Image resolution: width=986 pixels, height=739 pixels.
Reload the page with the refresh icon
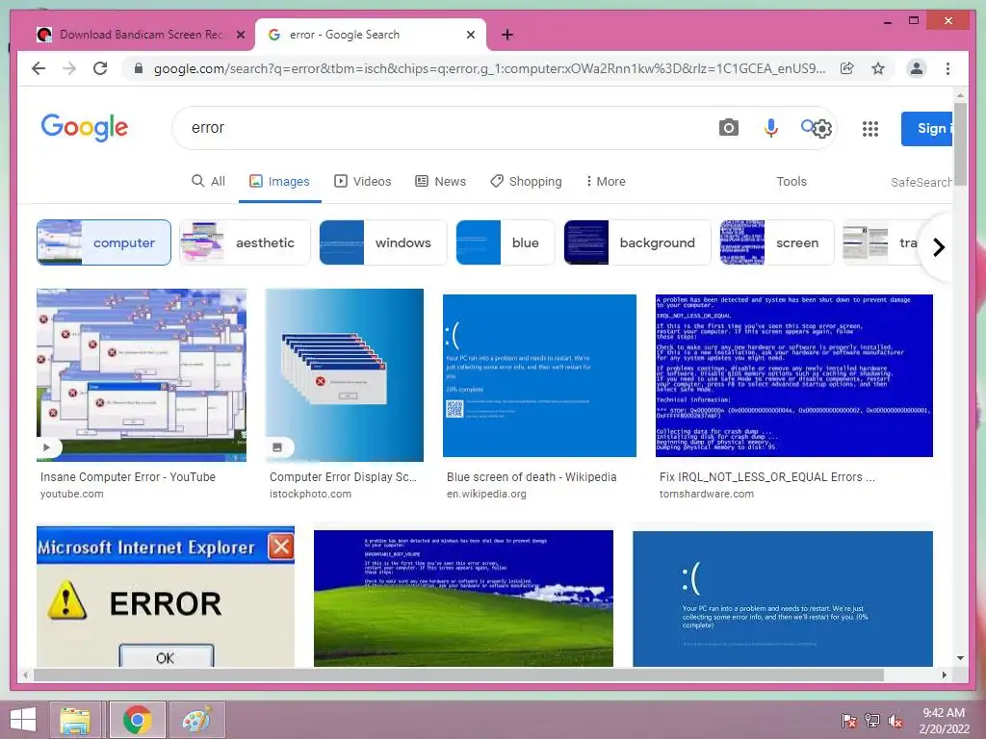click(x=100, y=68)
